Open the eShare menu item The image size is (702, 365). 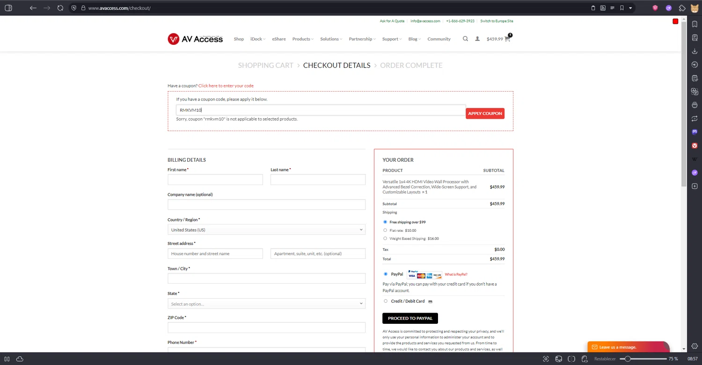coord(279,39)
